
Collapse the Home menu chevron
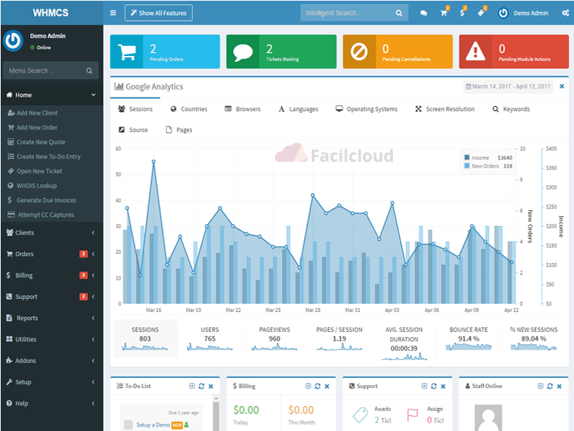pyautogui.click(x=93, y=95)
